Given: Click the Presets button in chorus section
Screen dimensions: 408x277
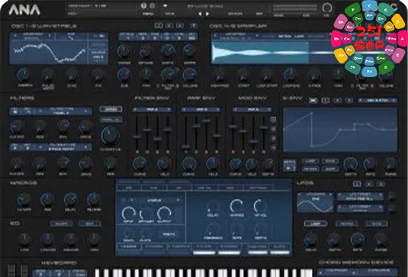Looking at the screenshot, I should (169, 234).
